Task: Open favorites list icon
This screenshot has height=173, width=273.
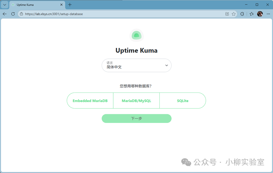Action: [252, 14]
